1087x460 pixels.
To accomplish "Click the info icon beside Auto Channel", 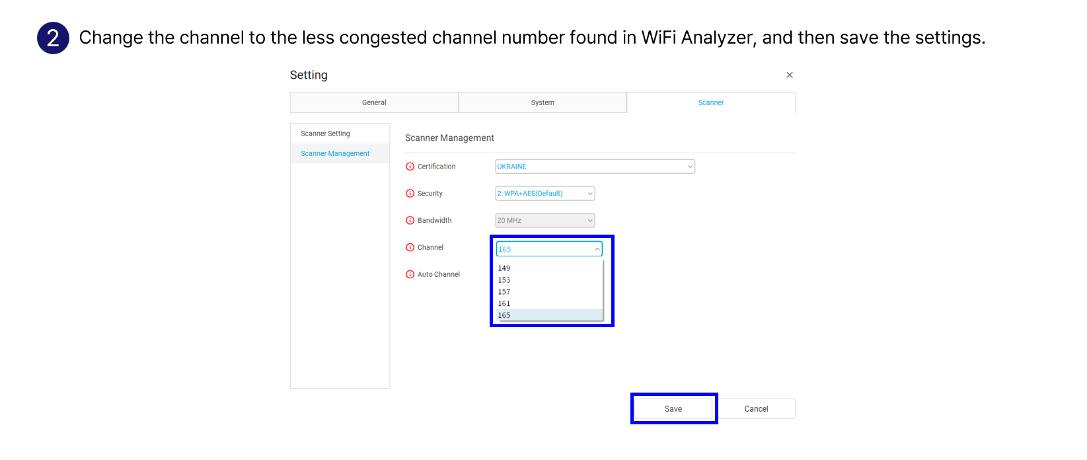I will point(410,274).
